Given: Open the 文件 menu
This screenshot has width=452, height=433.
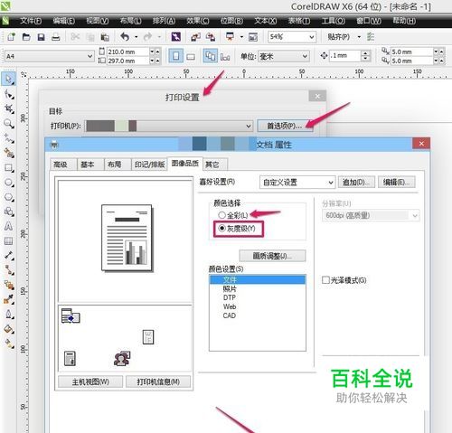Looking at the screenshot, I should click(x=31, y=21).
